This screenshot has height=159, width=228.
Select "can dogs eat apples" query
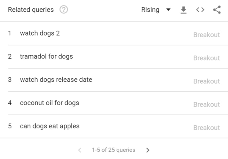tap(50, 126)
